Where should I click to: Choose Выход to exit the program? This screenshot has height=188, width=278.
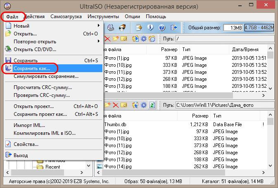tap(53, 155)
